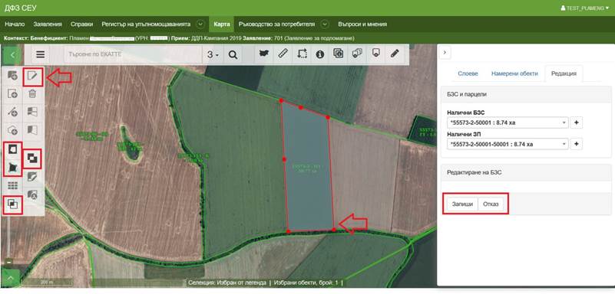Click the magnifier search button
The width and height of the screenshot is (615, 294).
[233, 54]
